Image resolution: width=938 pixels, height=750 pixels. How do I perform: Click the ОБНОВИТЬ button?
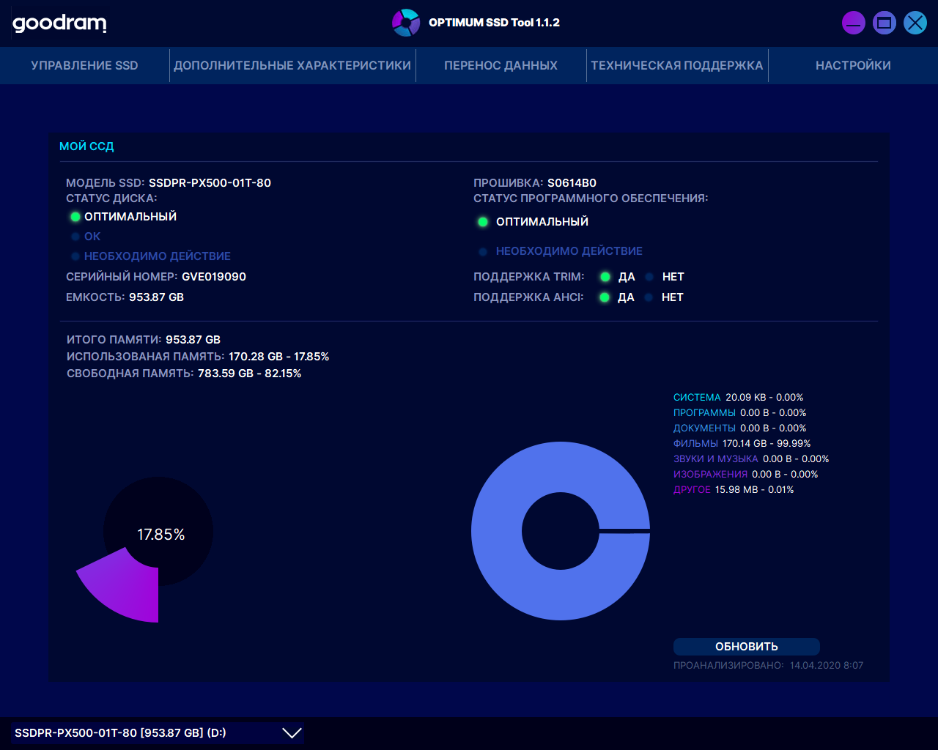click(x=747, y=647)
